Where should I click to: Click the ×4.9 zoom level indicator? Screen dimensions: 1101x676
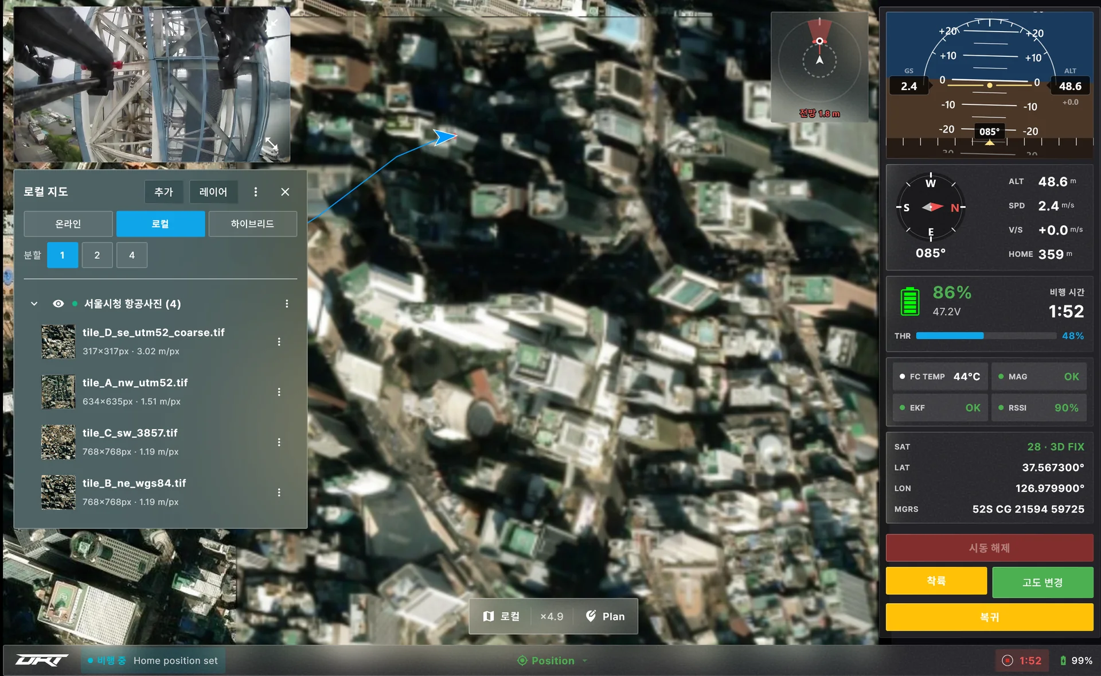coord(552,616)
